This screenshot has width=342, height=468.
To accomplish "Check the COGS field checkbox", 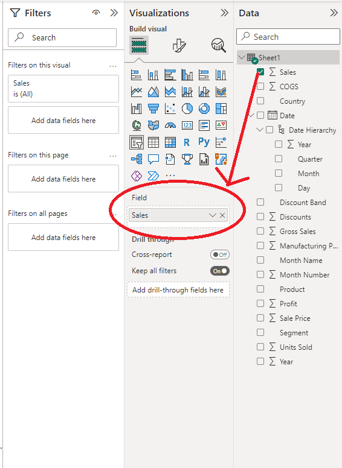I will pyautogui.click(x=260, y=86).
